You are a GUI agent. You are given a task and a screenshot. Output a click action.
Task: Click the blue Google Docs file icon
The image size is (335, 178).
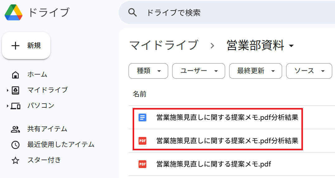142,117
